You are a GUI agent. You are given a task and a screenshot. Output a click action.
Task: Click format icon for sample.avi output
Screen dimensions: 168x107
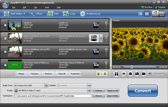(x=96, y=25)
